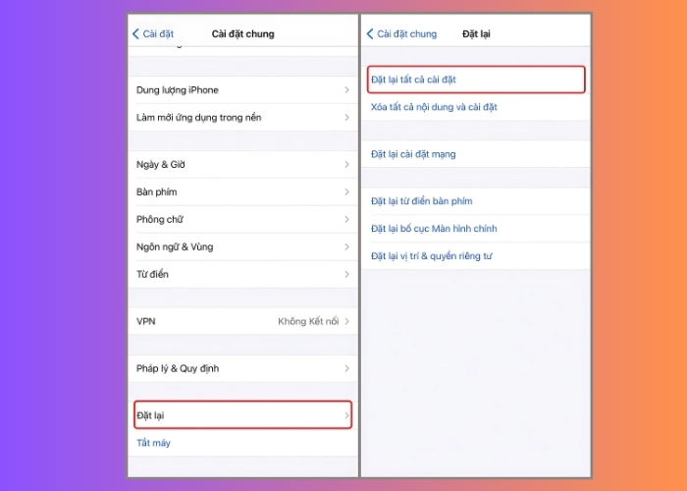Tap Tắt máy link
This screenshot has height=491, width=687.
coord(153,444)
